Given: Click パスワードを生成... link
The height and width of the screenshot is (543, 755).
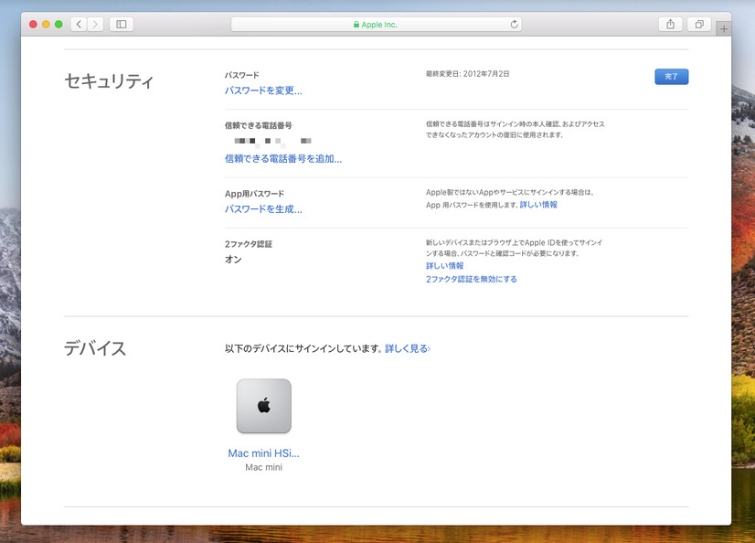Looking at the screenshot, I should point(263,209).
